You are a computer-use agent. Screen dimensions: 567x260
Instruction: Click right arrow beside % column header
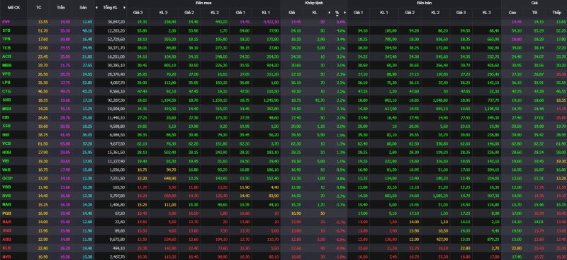344,13
